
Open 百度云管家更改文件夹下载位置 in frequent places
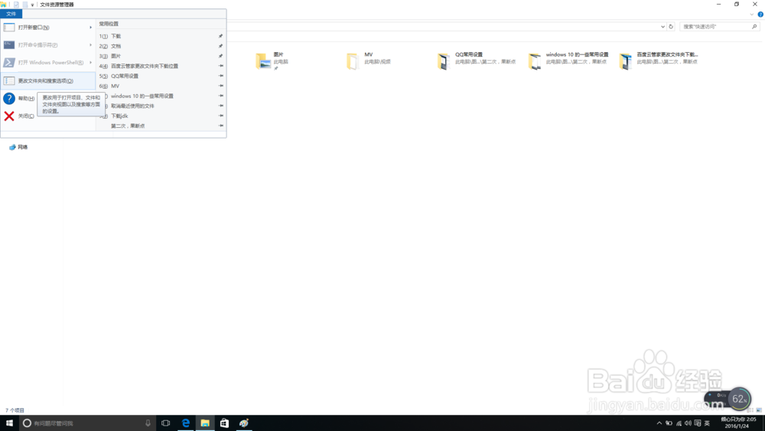pos(161,66)
